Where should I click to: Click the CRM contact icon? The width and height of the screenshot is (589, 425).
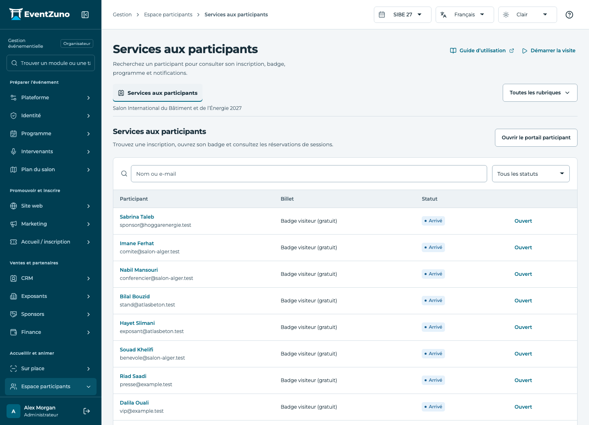tap(13, 278)
